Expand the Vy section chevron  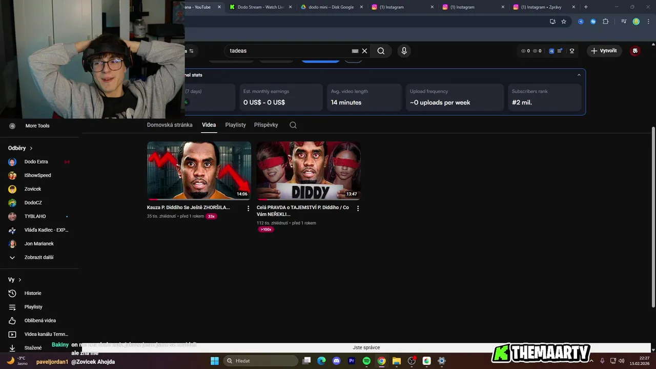click(20, 280)
